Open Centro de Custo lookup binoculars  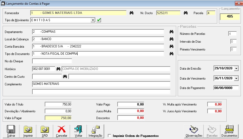65,76
